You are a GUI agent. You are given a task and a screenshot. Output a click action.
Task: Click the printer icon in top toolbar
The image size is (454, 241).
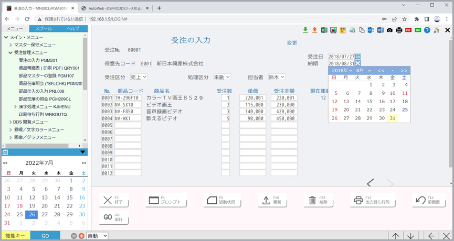(399, 30)
